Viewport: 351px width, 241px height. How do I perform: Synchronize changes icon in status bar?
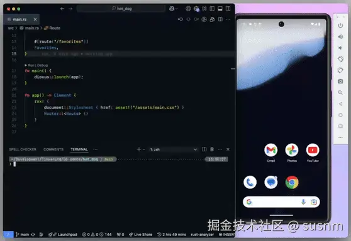tap(33, 235)
